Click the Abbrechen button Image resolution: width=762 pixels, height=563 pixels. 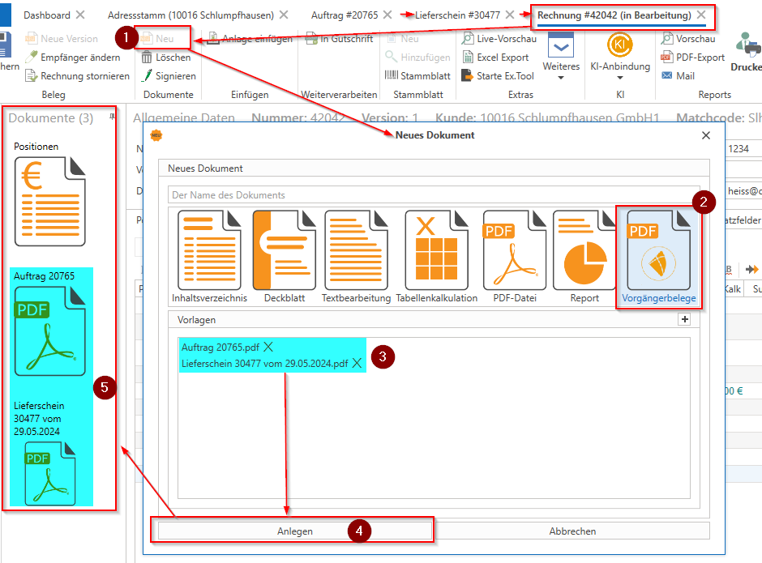pyautogui.click(x=572, y=531)
